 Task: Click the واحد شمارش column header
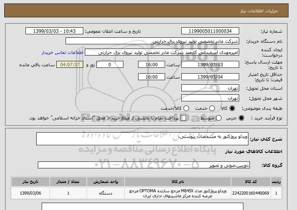[x=106, y=181]
